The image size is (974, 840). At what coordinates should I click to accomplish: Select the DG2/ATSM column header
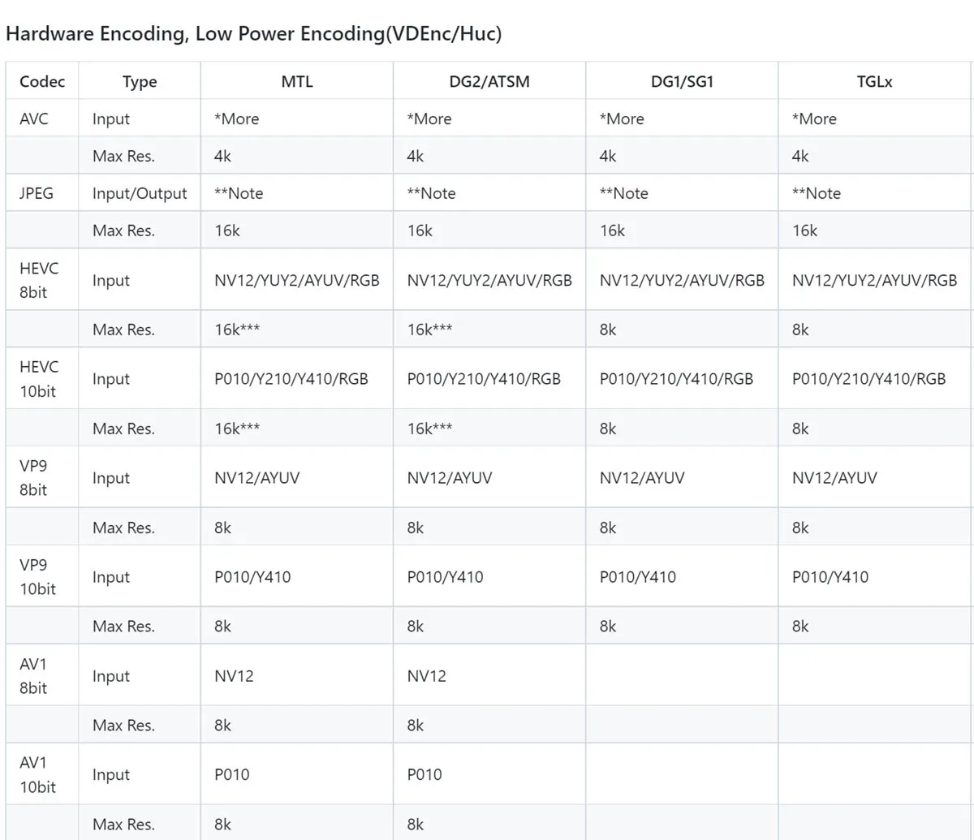tap(489, 81)
